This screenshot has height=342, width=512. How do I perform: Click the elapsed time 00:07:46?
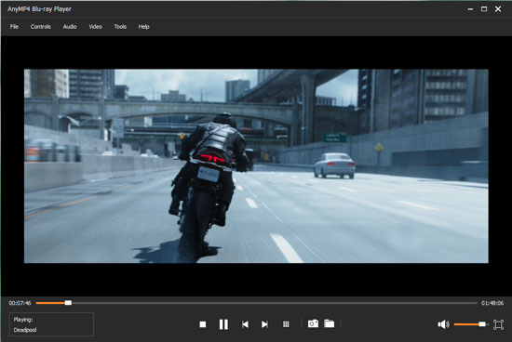click(x=20, y=303)
